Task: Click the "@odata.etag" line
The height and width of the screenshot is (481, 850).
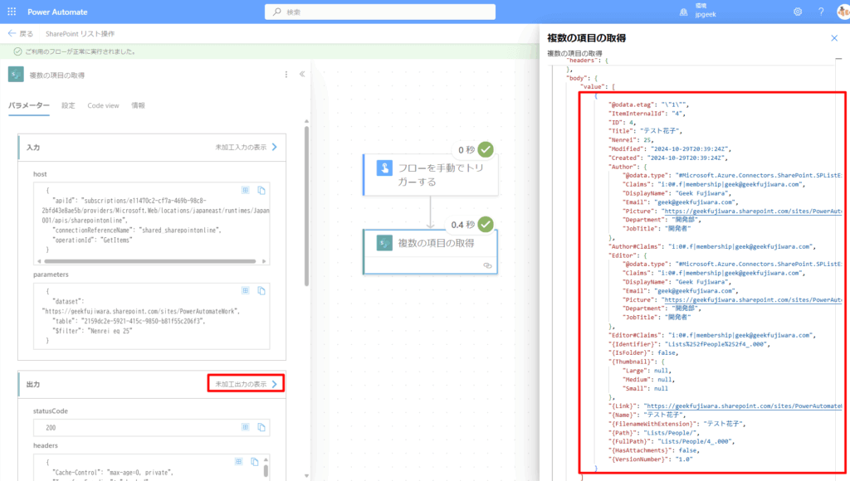Action: tap(648, 104)
